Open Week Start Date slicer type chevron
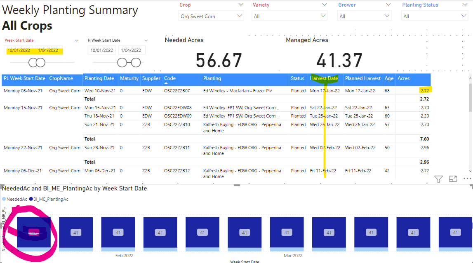Viewport: 473px width, 263px height. tap(76, 40)
